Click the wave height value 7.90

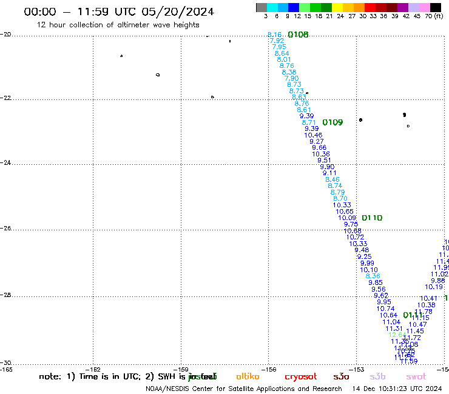point(291,78)
